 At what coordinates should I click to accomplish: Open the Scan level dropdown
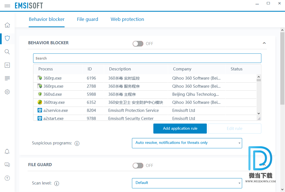(187, 183)
